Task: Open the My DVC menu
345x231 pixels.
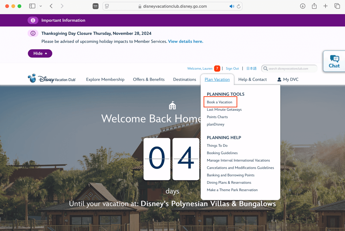Action: pyautogui.click(x=288, y=79)
